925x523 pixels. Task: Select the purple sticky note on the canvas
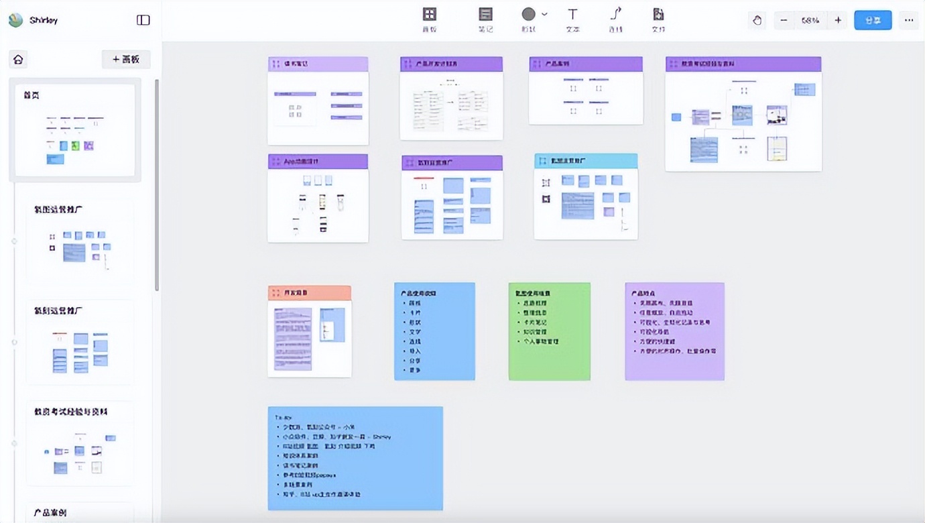coord(674,331)
